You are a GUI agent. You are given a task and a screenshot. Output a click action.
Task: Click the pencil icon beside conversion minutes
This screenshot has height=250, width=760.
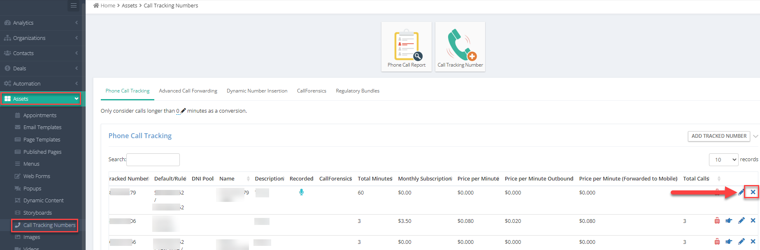(x=184, y=111)
